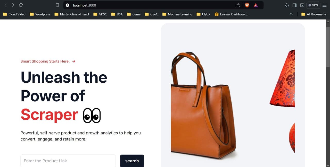Open the All Bookmarks folder
330x167 pixels.
tap(314, 14)
